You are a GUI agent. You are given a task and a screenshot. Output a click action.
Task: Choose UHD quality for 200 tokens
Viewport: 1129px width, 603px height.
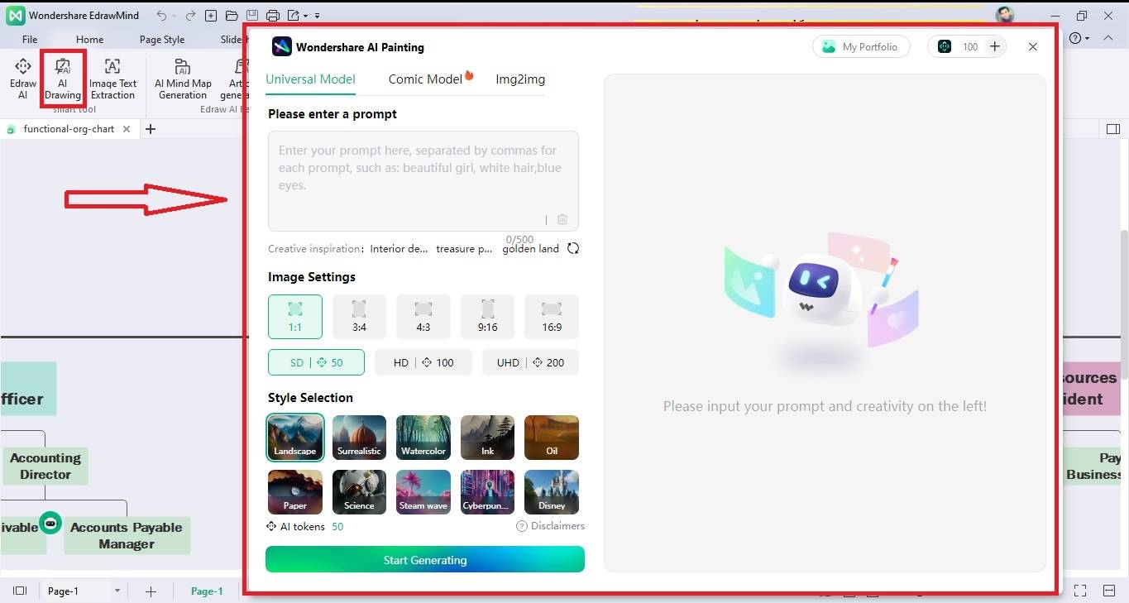click(530, 362)
